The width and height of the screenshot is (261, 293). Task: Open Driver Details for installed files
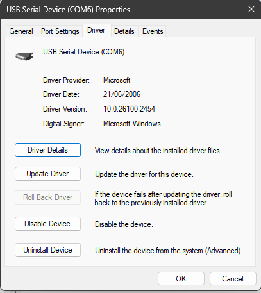click(x=47, y=150)
